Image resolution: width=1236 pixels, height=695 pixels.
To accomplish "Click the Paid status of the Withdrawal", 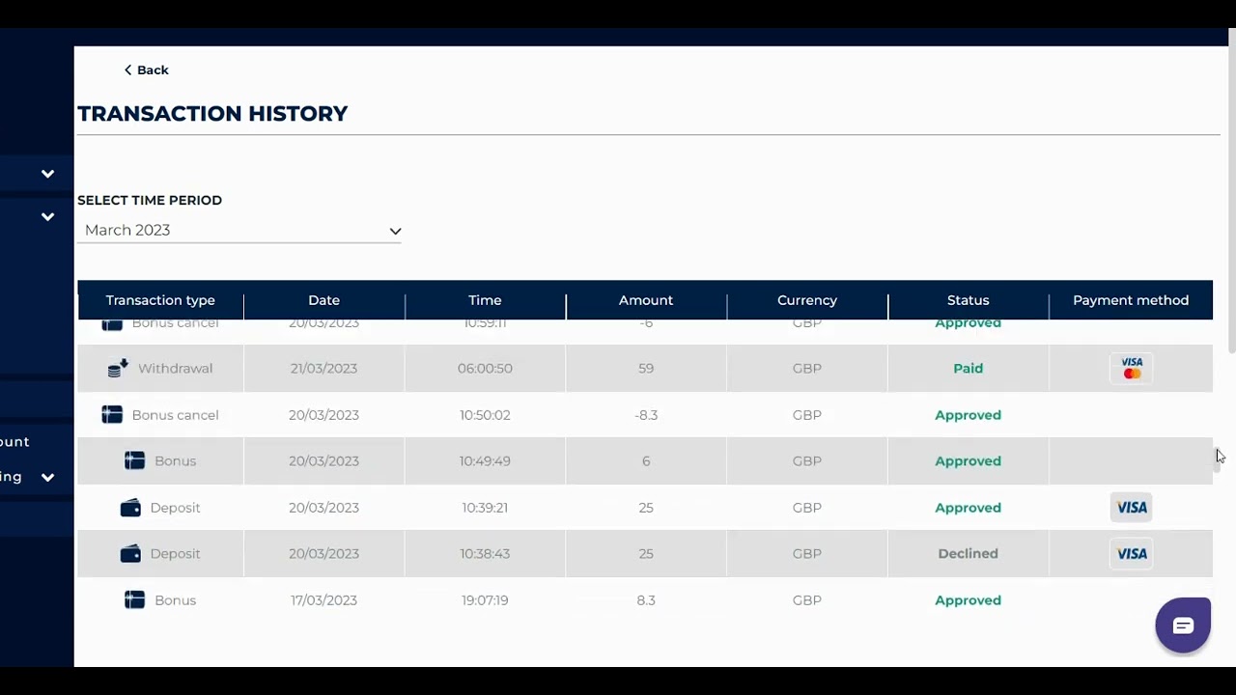I will click(968, 368).
